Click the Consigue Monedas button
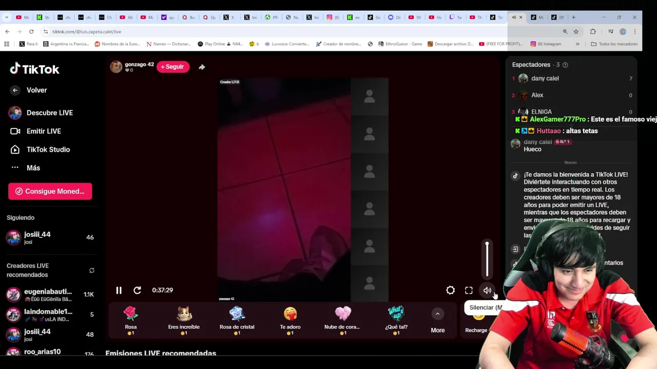The width and height of the screenshot is (657, 369). [x=50, y=191]
